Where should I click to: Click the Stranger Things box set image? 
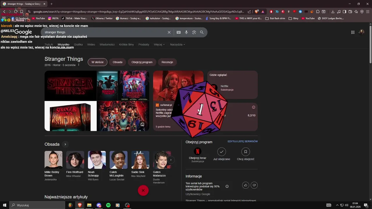pyautogui.click(x=71, y=116)
